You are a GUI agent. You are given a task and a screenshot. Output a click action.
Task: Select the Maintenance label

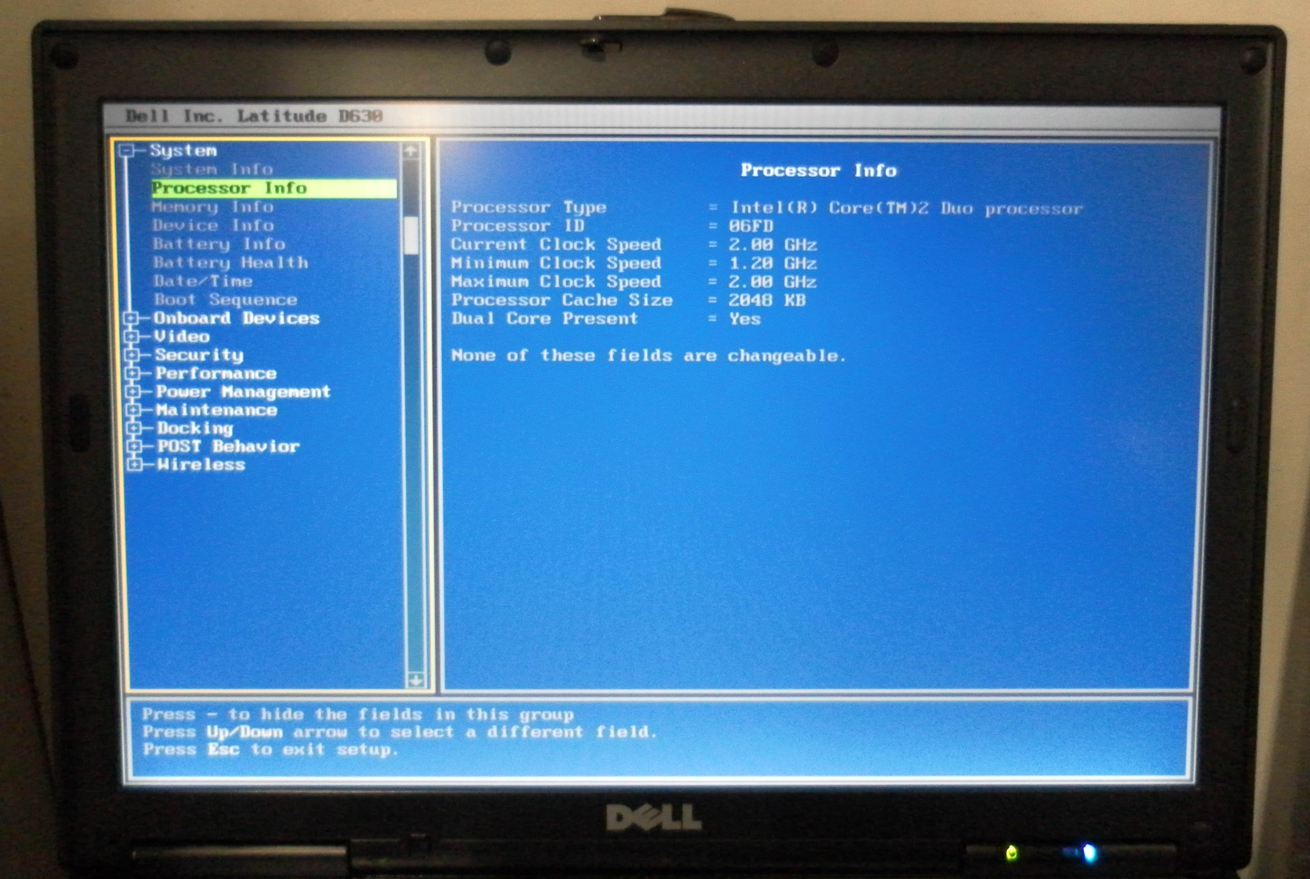pos(217,410)
